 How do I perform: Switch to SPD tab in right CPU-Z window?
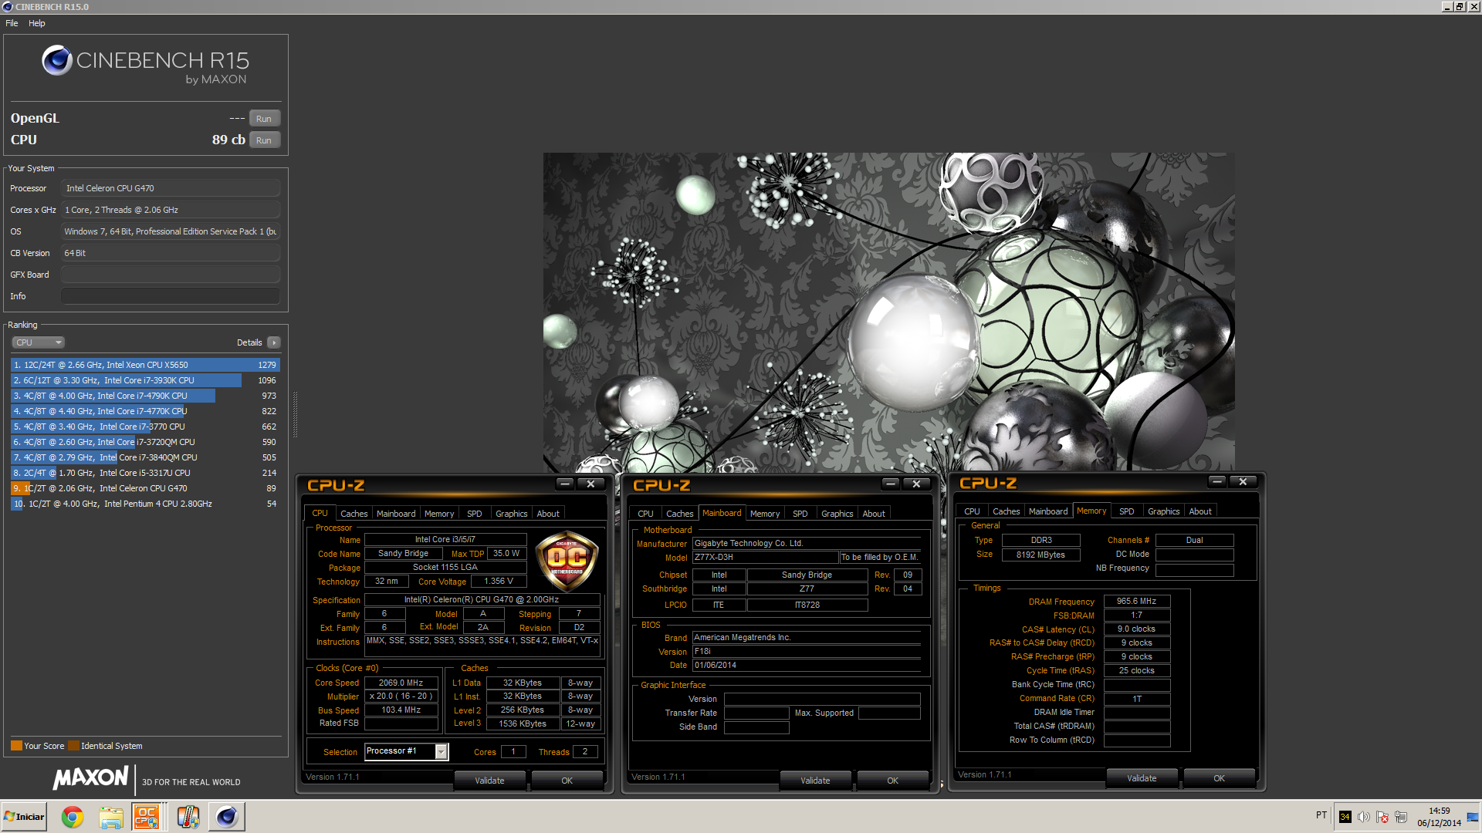coord(1127,511)
